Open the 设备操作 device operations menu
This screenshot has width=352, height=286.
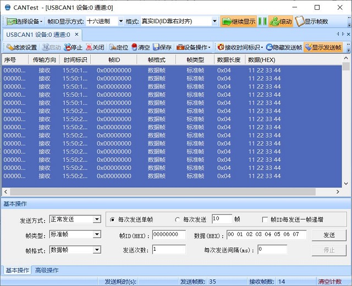click(x=194, y=47)
